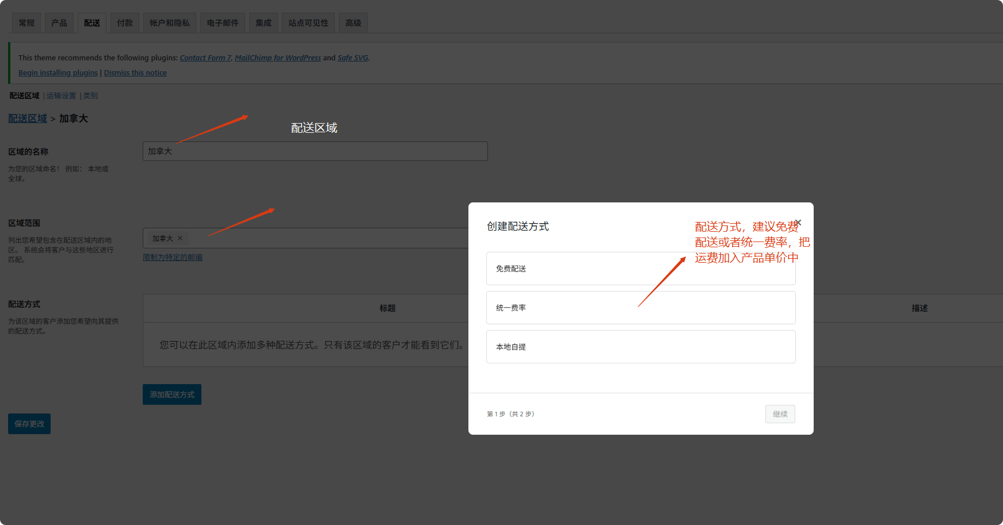The height and width of the screenshot is (525, 1003).
Task: Go to the 付款 tab
Action: coord(125,23)
